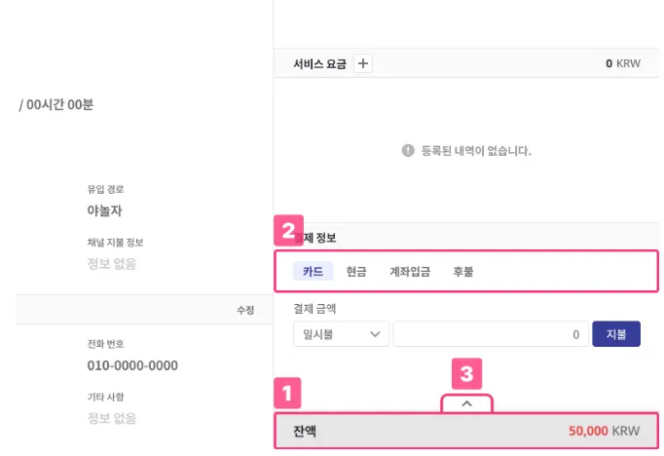664x456 pixels.
Task: Select the 카드 payment tab
Action: [313, 272]
